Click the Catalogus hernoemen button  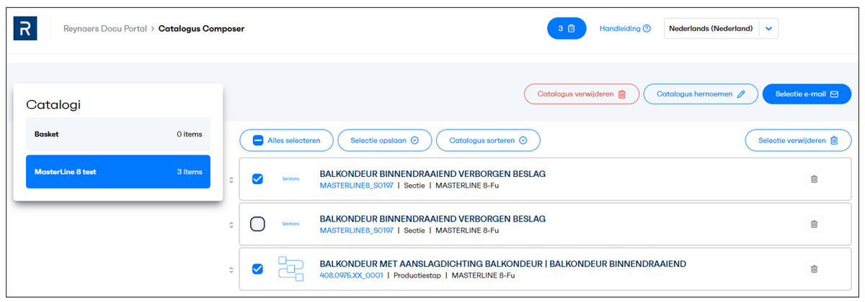701,94
